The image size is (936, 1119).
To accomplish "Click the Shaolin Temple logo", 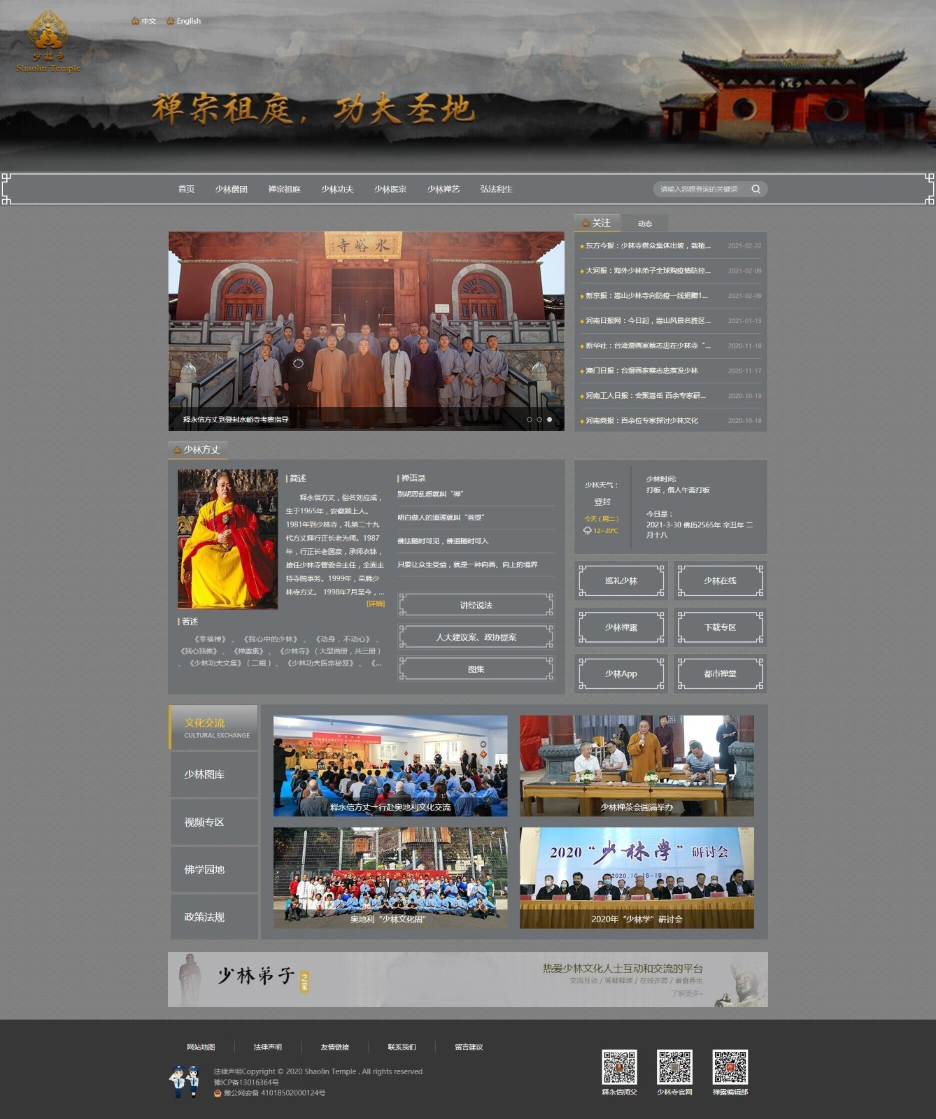I will (x=48, y=41).
